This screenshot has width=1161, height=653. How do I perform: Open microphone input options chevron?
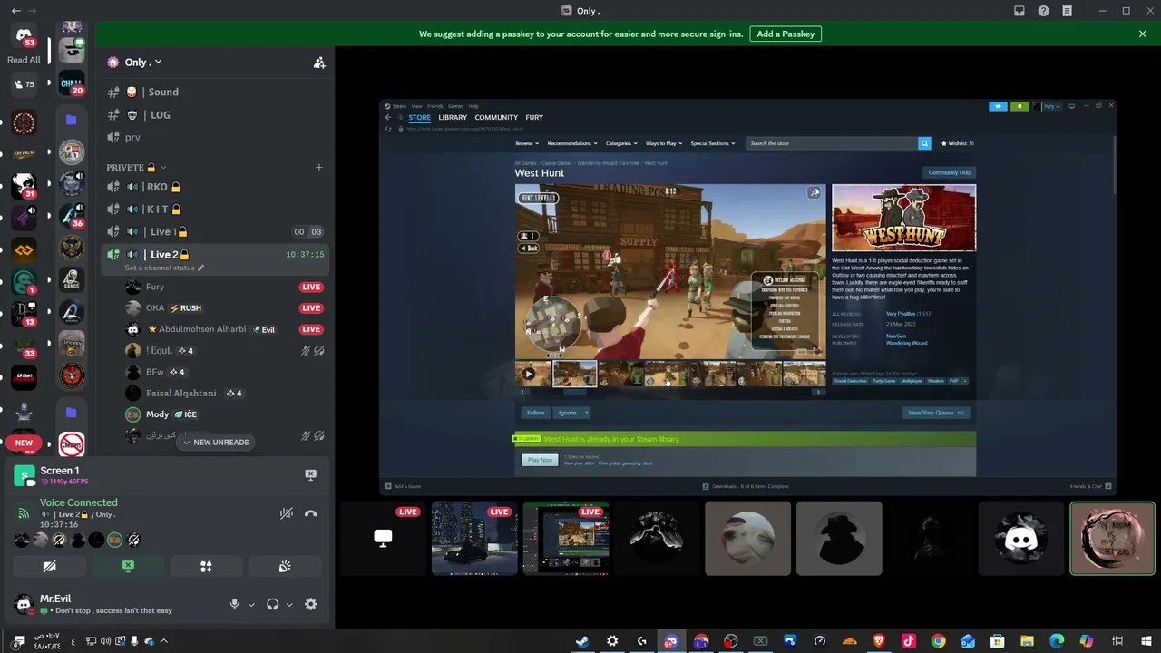pyautogui.click(x=251, y=605)
